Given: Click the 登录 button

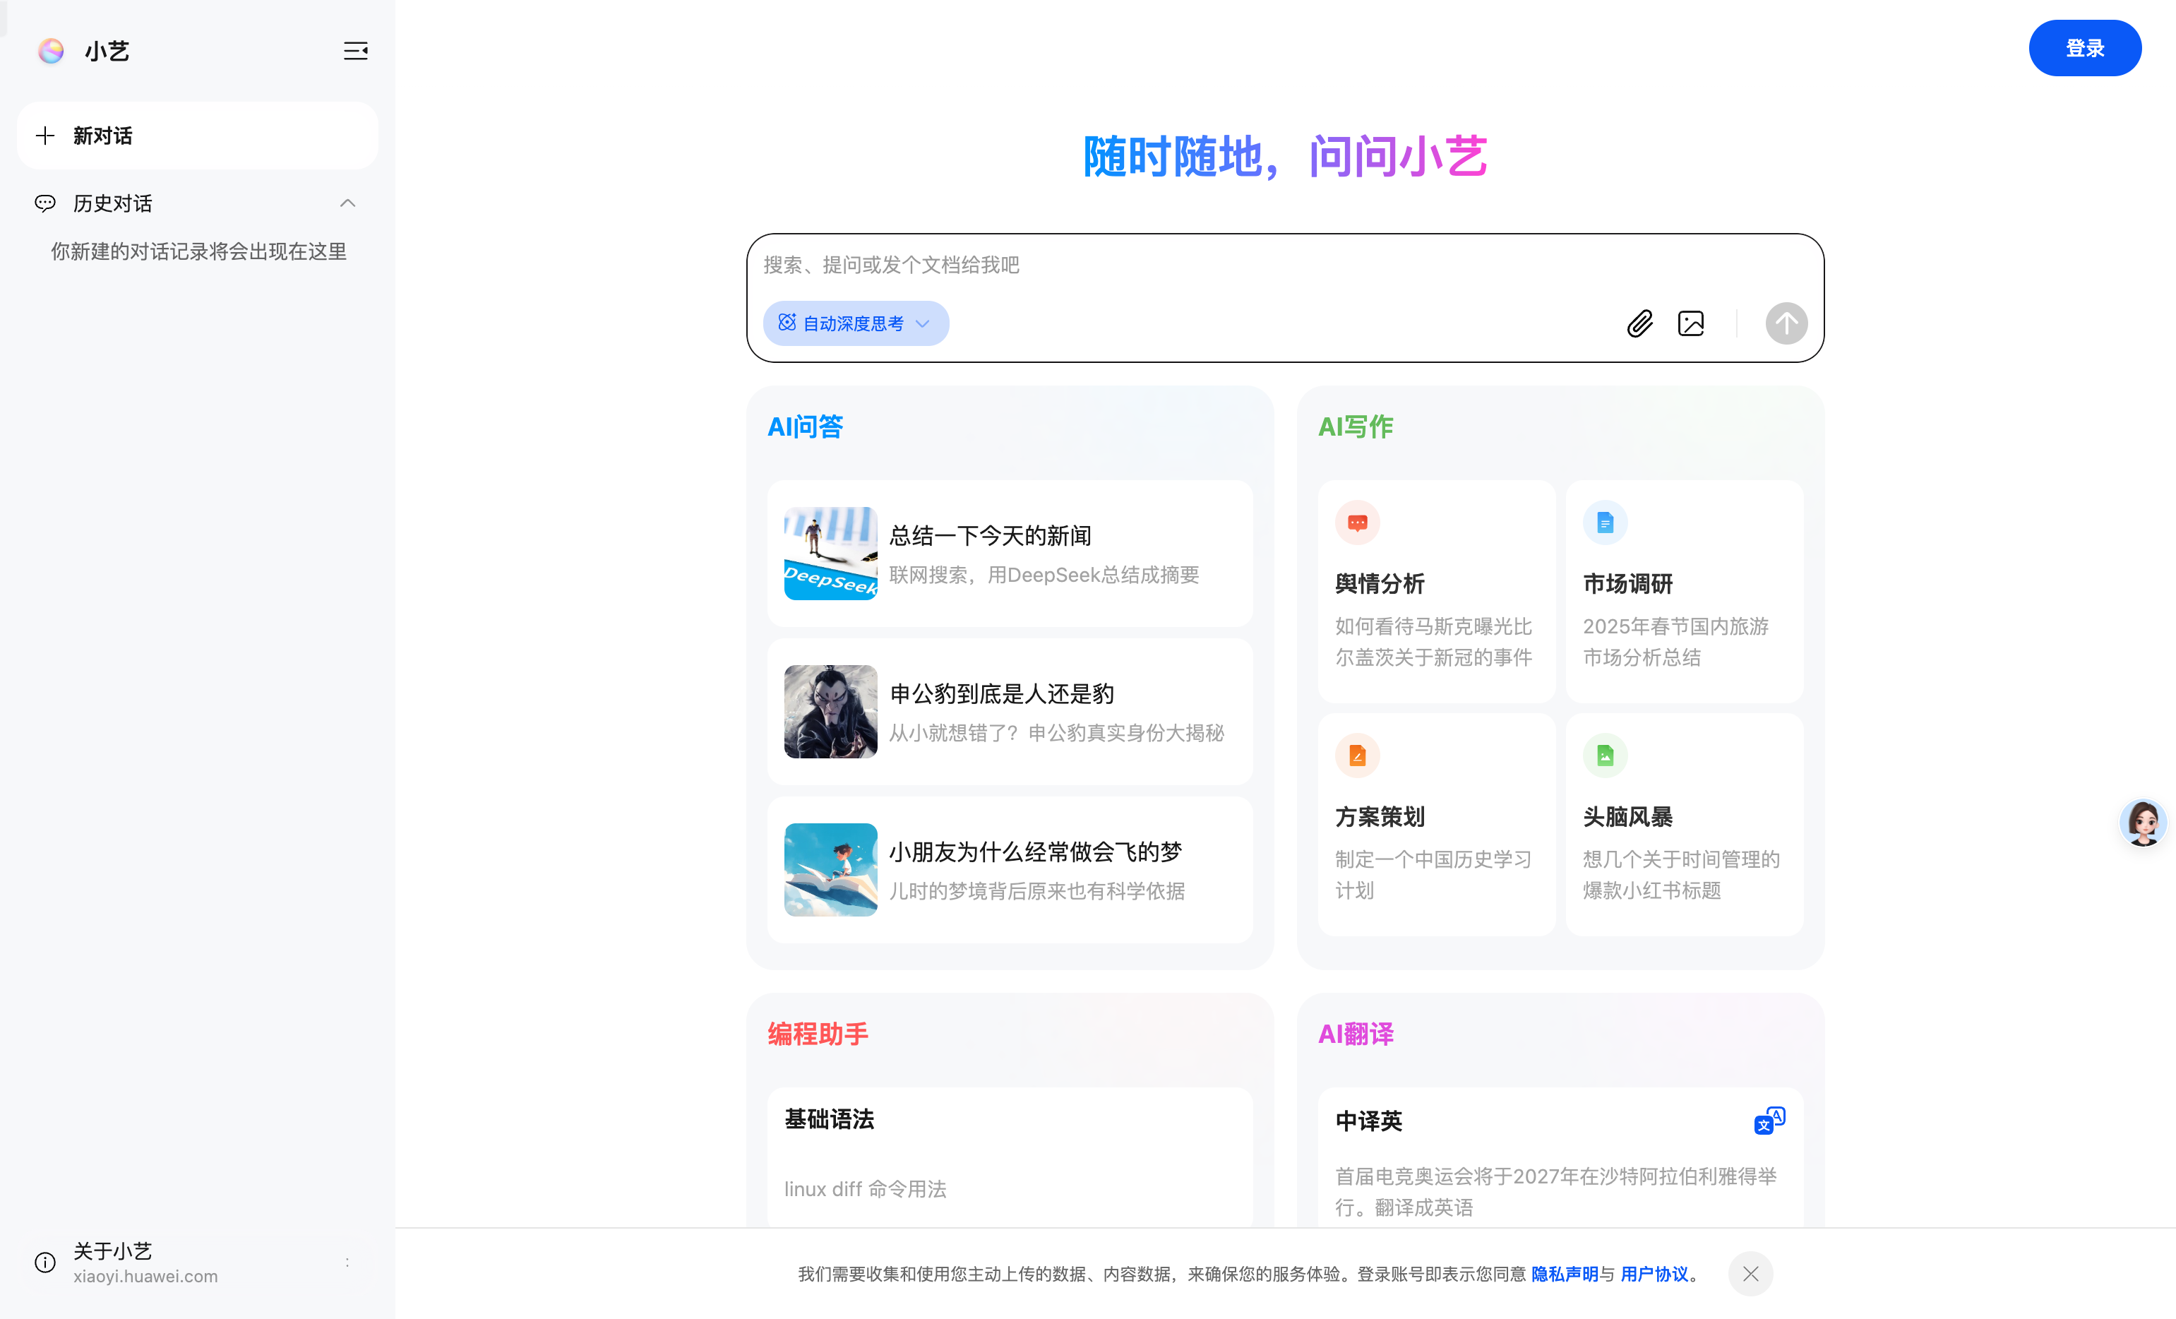Looking at the screenshot, I should 2084,48.
